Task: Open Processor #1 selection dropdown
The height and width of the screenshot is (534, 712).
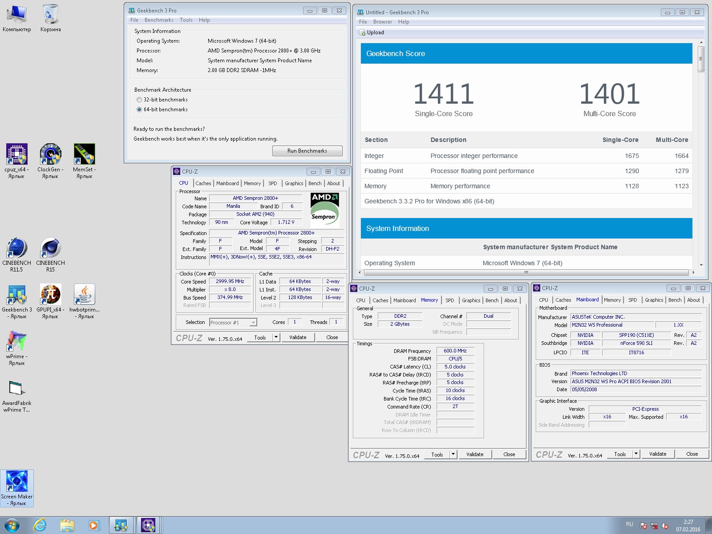Action: click(x=234, y=322)
